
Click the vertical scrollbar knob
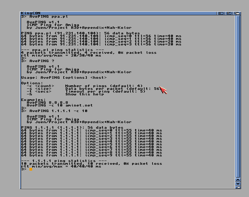(x=238, y=96)
